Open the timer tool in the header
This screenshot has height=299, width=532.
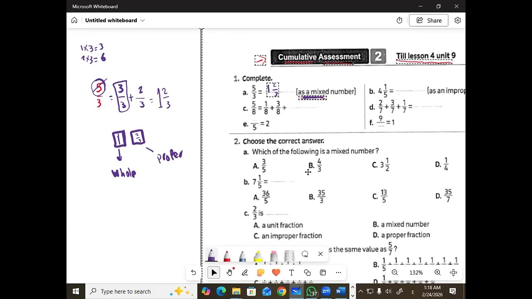point(399,20)
